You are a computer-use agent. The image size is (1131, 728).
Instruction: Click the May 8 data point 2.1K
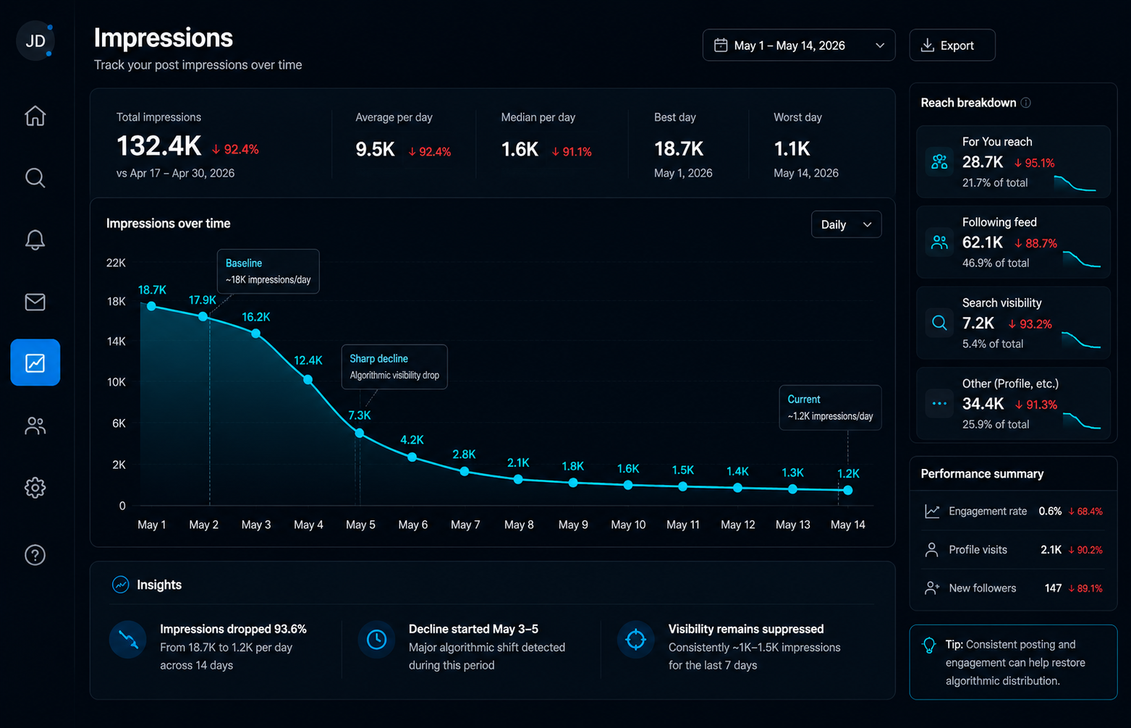518,479
